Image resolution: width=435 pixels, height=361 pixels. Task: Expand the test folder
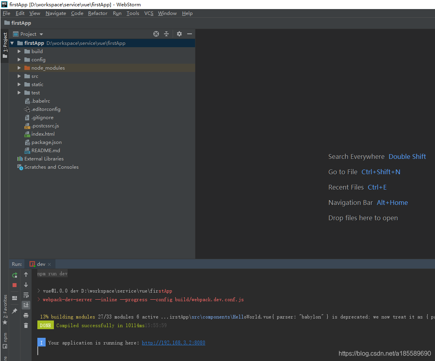19,93
